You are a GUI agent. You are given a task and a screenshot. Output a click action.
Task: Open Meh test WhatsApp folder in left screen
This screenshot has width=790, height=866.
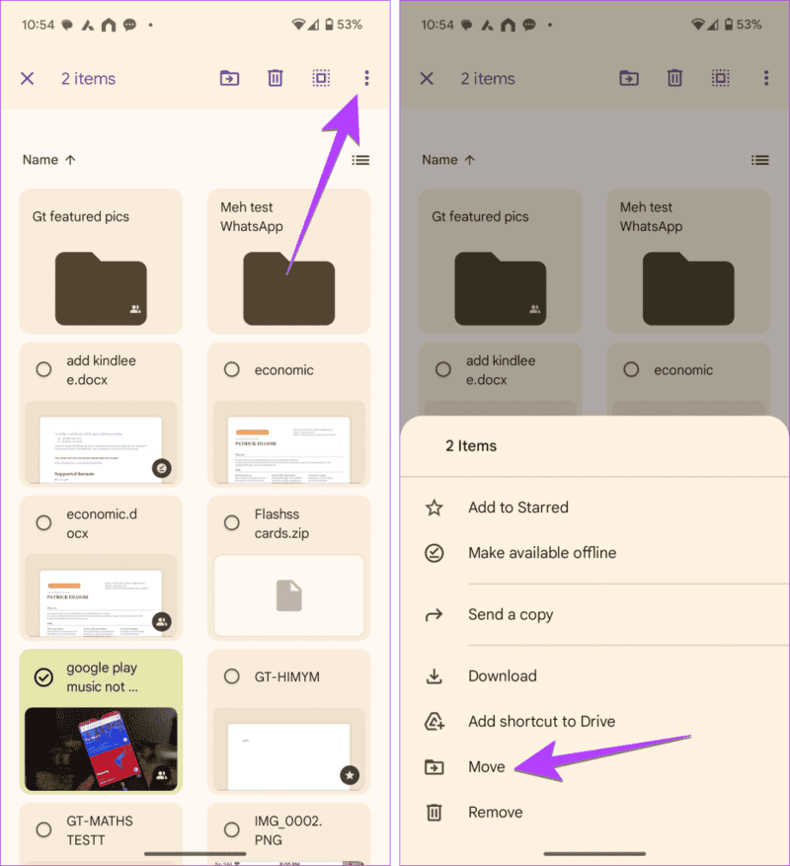(289, 261)
